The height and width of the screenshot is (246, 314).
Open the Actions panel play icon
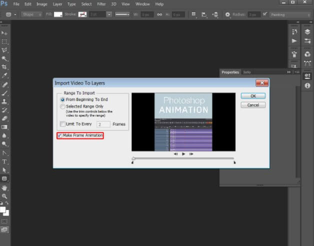[294, 41]
